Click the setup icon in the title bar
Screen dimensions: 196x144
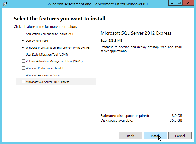pos(4,4)
